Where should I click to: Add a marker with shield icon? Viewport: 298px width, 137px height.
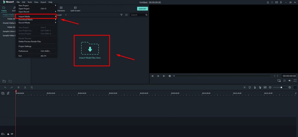250,87
